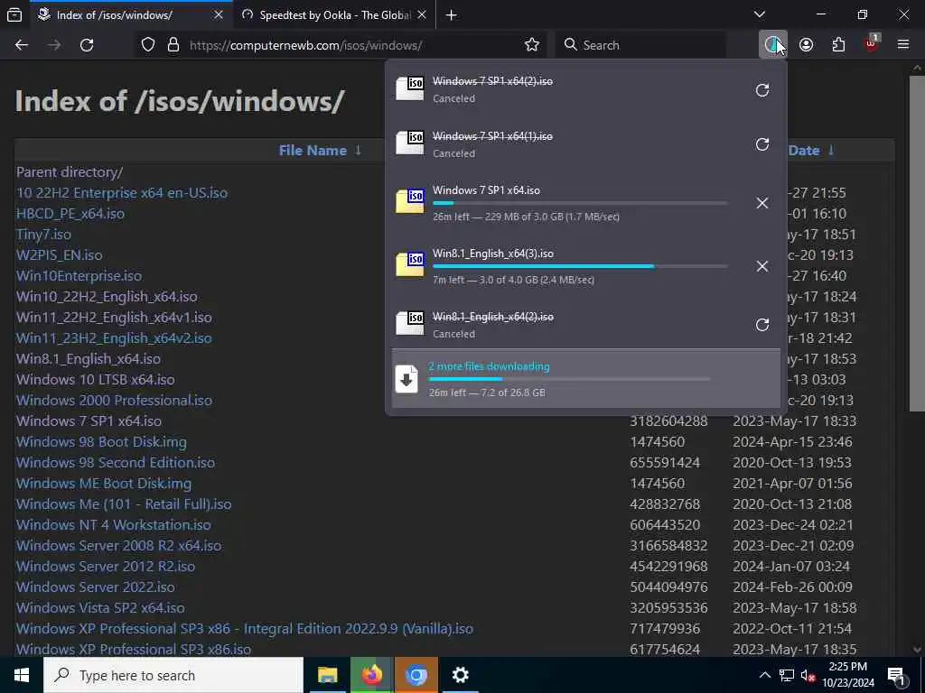Download Windows 2000 Professional.iso
The width and height of the screenshot is (925, 693).
point(114,400)
